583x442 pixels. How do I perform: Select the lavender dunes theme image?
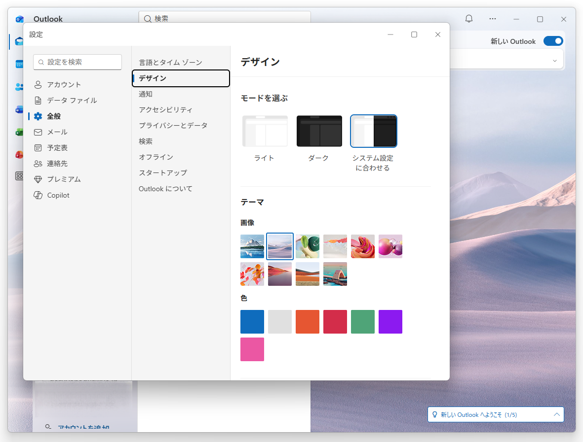(x=279, y=246)
